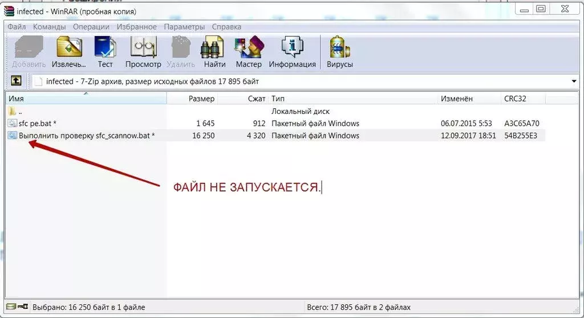Click the Локальный диск type text
584x318 pixels.
[x=300, y=111]
